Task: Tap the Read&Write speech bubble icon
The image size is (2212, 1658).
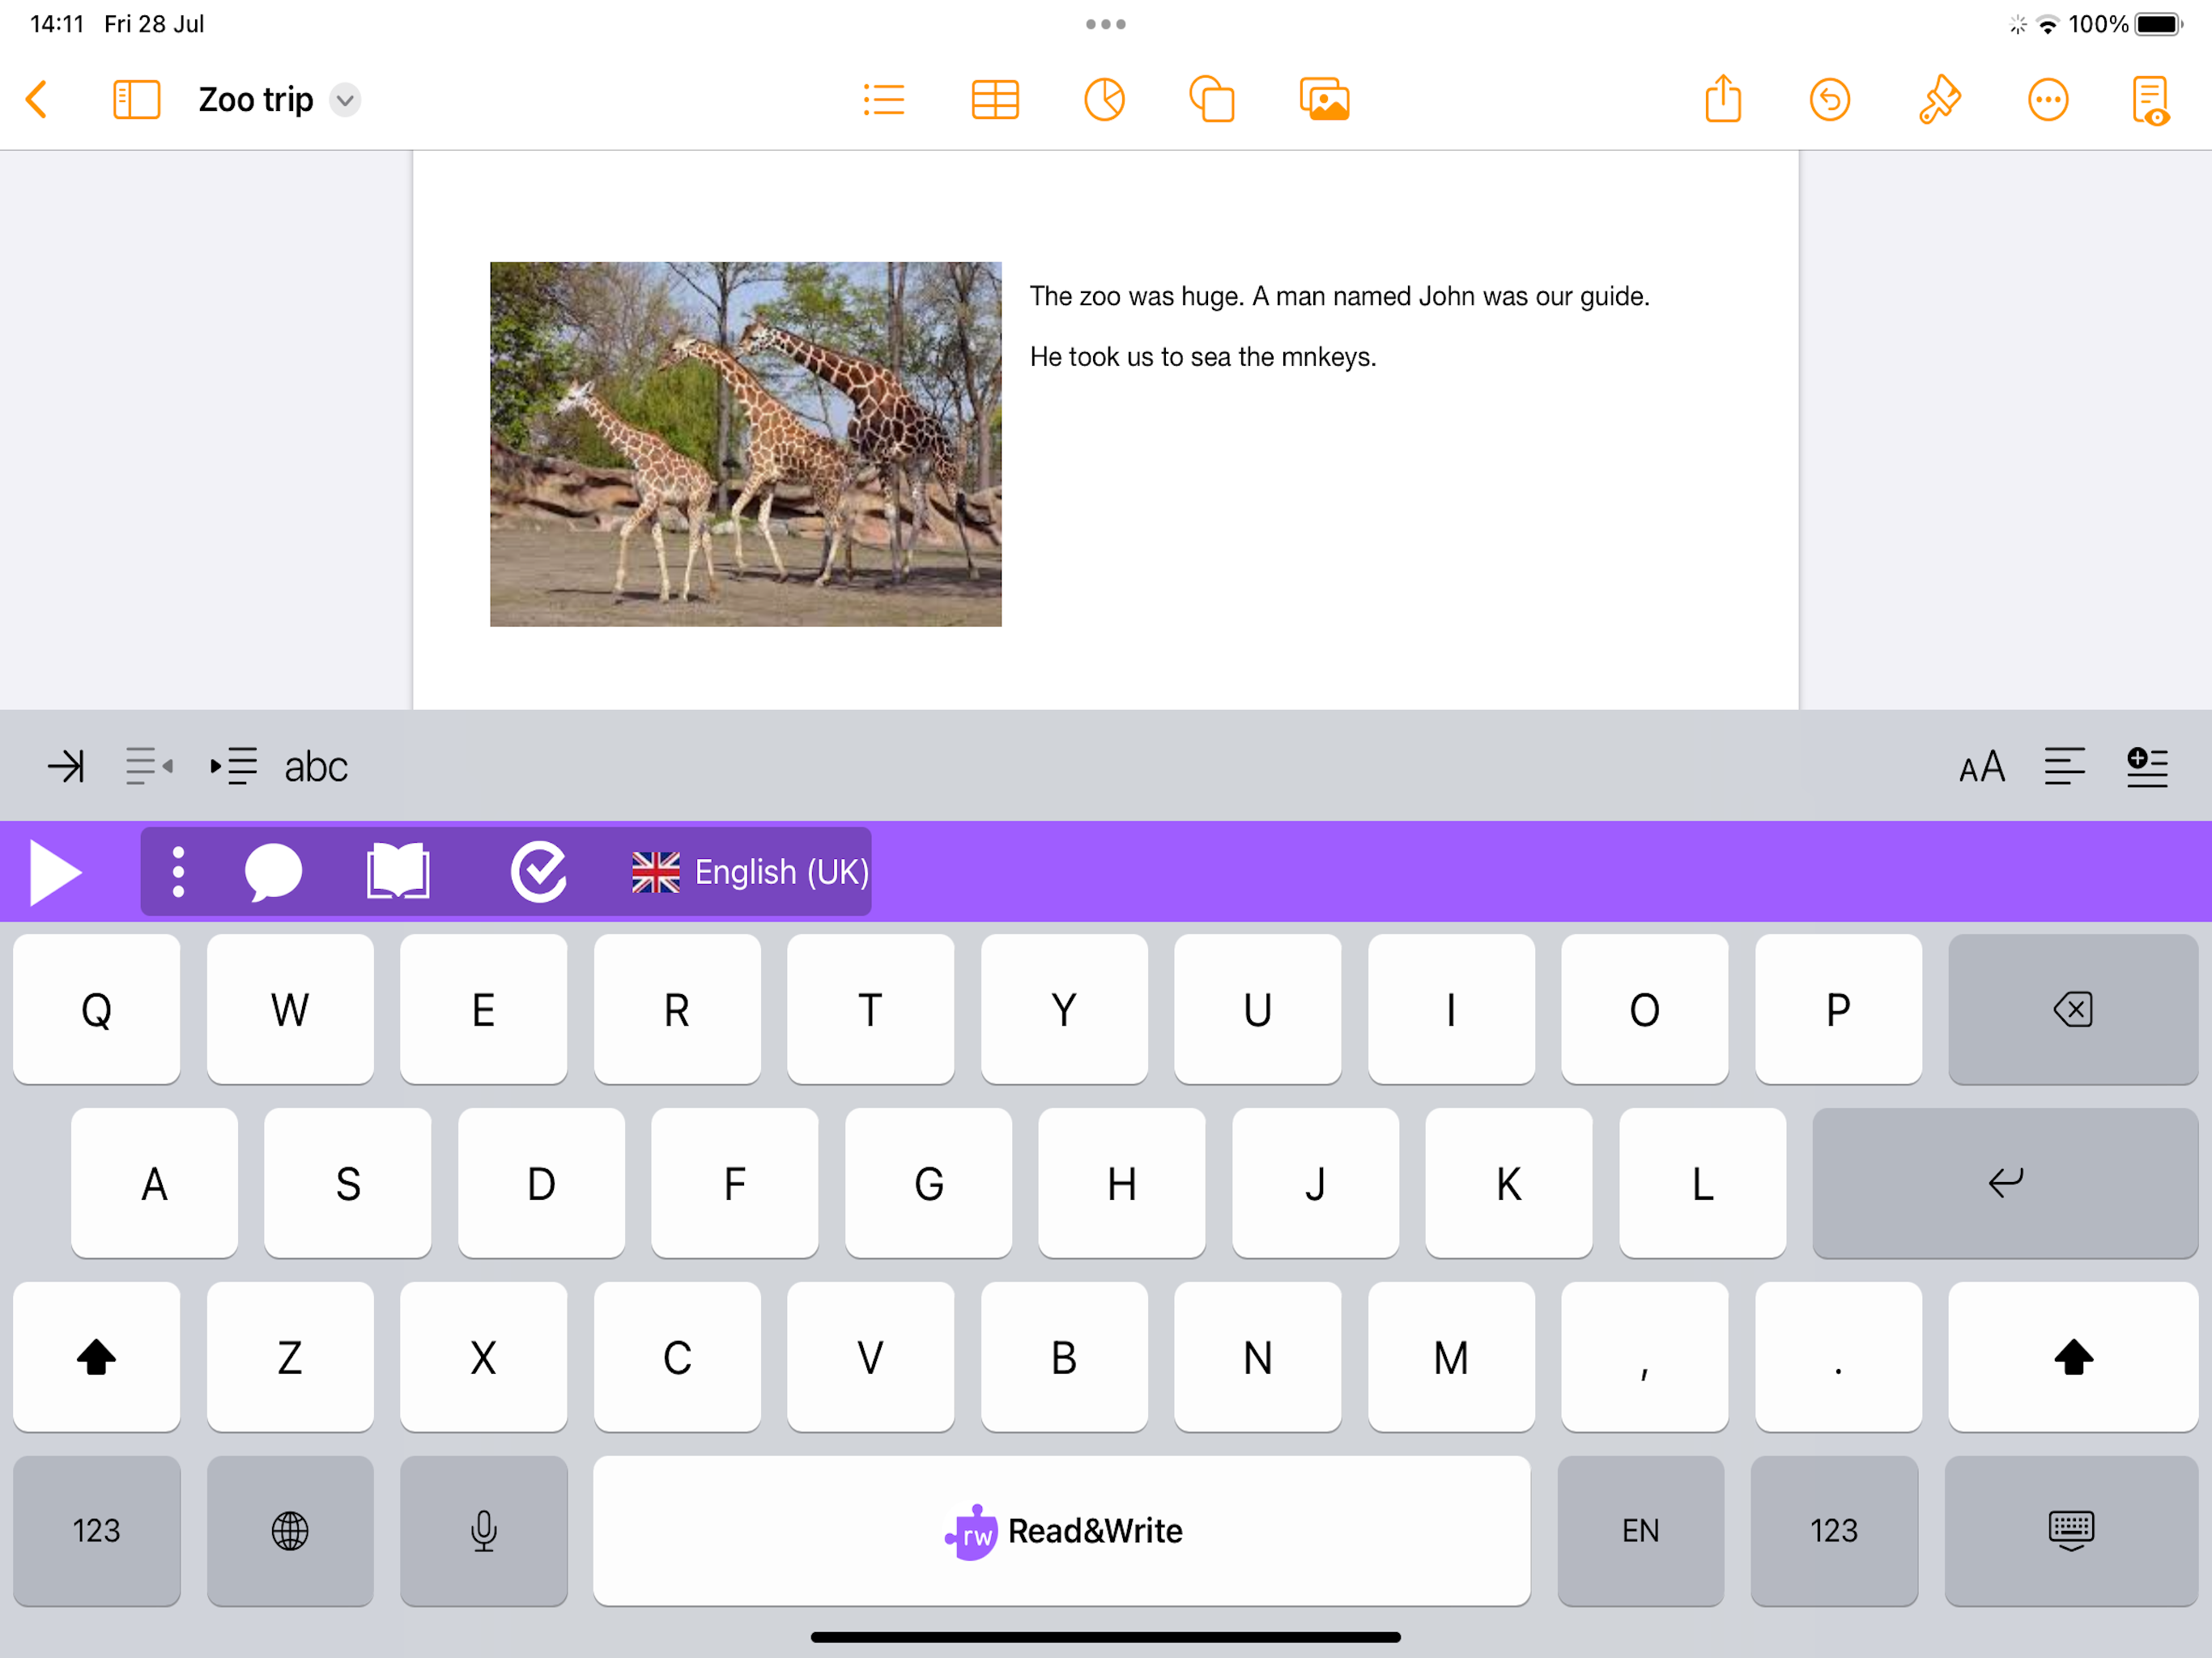Action: point(273,872)
